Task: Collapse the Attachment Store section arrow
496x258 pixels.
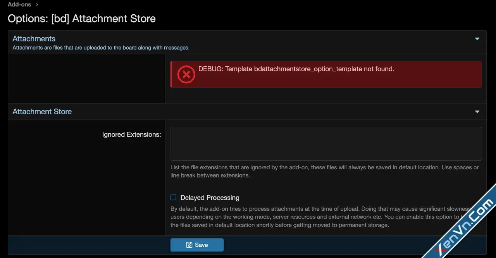Action: [x=477, y=112]
